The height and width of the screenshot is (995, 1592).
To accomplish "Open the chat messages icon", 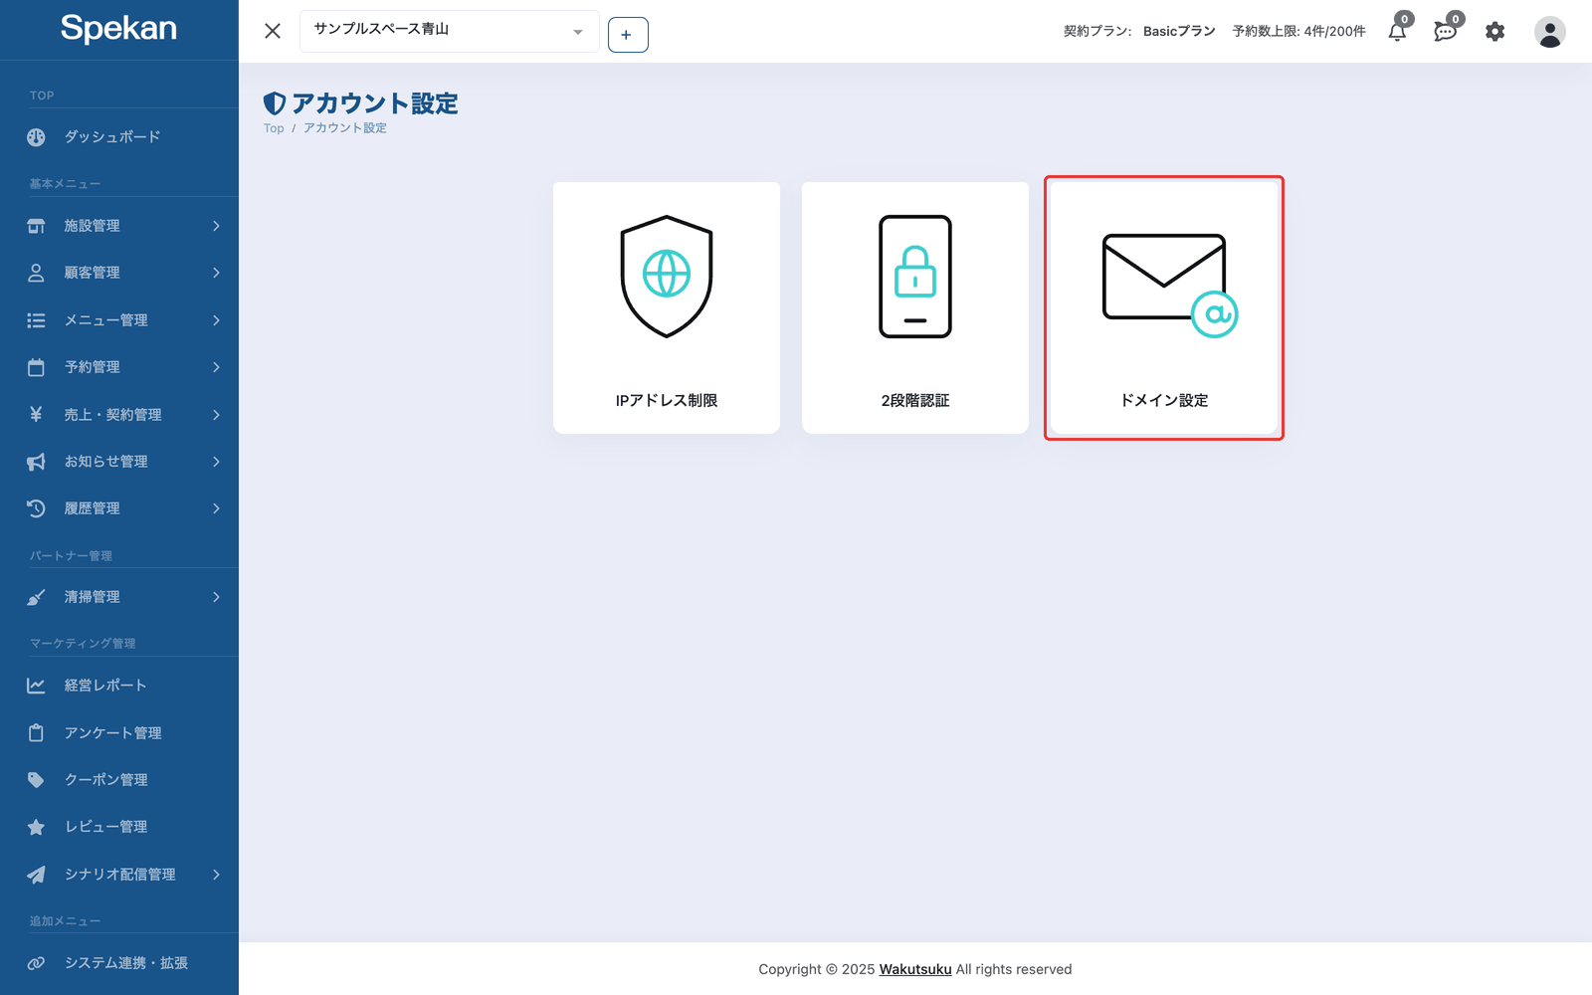I will point(1445,32).
